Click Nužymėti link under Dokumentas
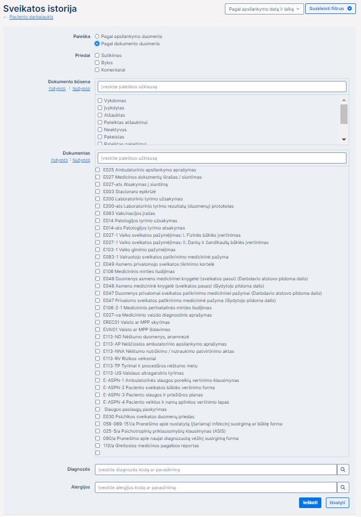The image size is (361, 517). pos(81,160)
